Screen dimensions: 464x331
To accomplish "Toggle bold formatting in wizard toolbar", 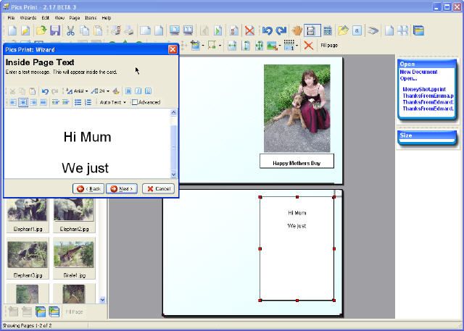I will pyautogui.click(x=128, y=91).
